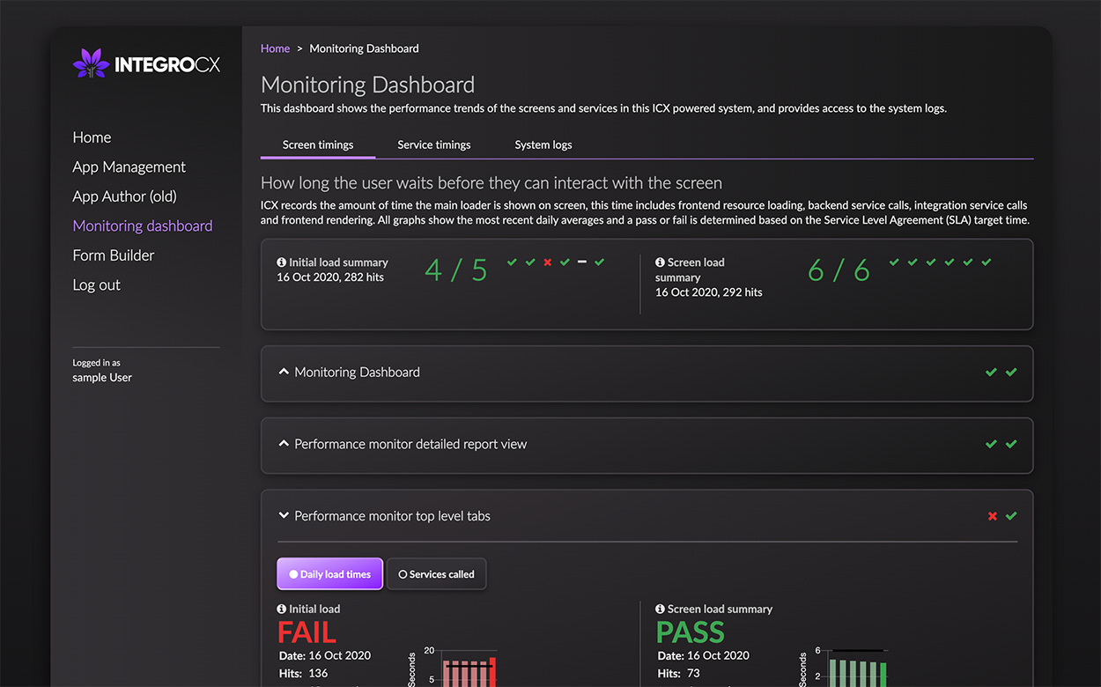Select the Daily load times option
Screen dimensions: 1101x687
tap(330, 574)
